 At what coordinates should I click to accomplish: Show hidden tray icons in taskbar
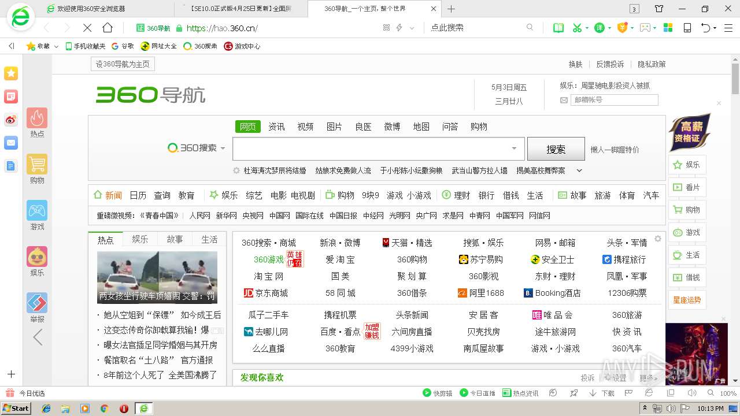point(645,408)
